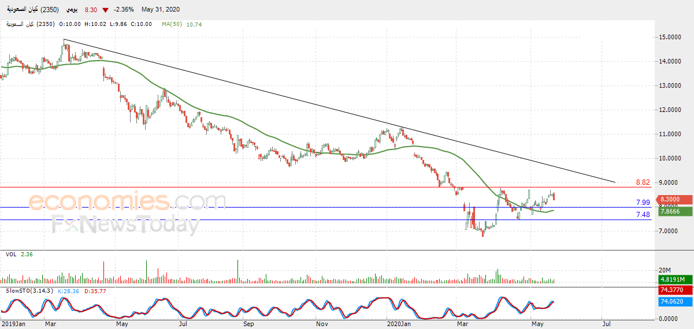Click the red 8.82 resistance level label
Viewport: 694px width, 329px height.
click(643, 182)
